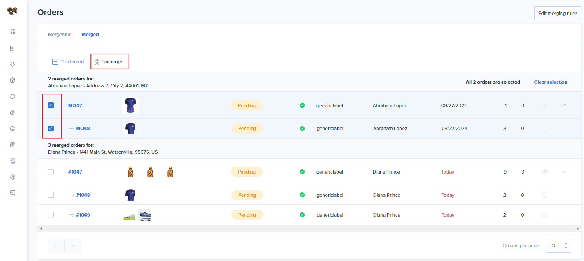Collapse the Abraham Lopez merged group chevron
The image size is (584, 261).
coord(564,105)
